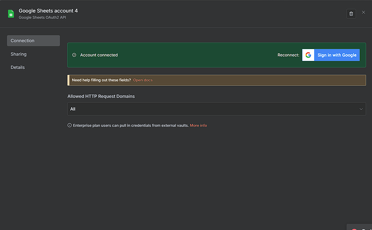Delete this credential with the trash icon

351,13
